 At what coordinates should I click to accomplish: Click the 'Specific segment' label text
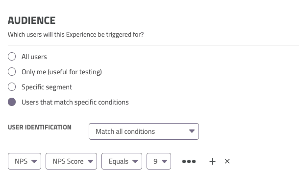tap(47, 87)
